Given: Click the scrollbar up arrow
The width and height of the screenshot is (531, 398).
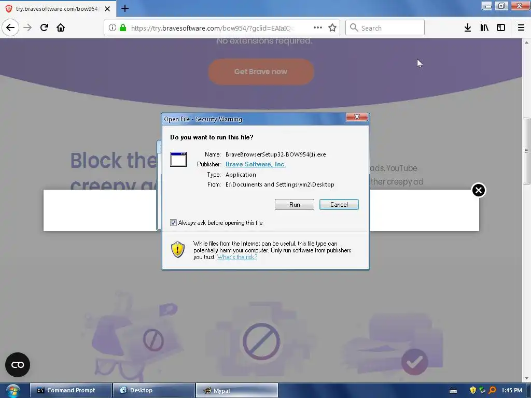Looking at the screenshot, I should click(x=526, y=42).
